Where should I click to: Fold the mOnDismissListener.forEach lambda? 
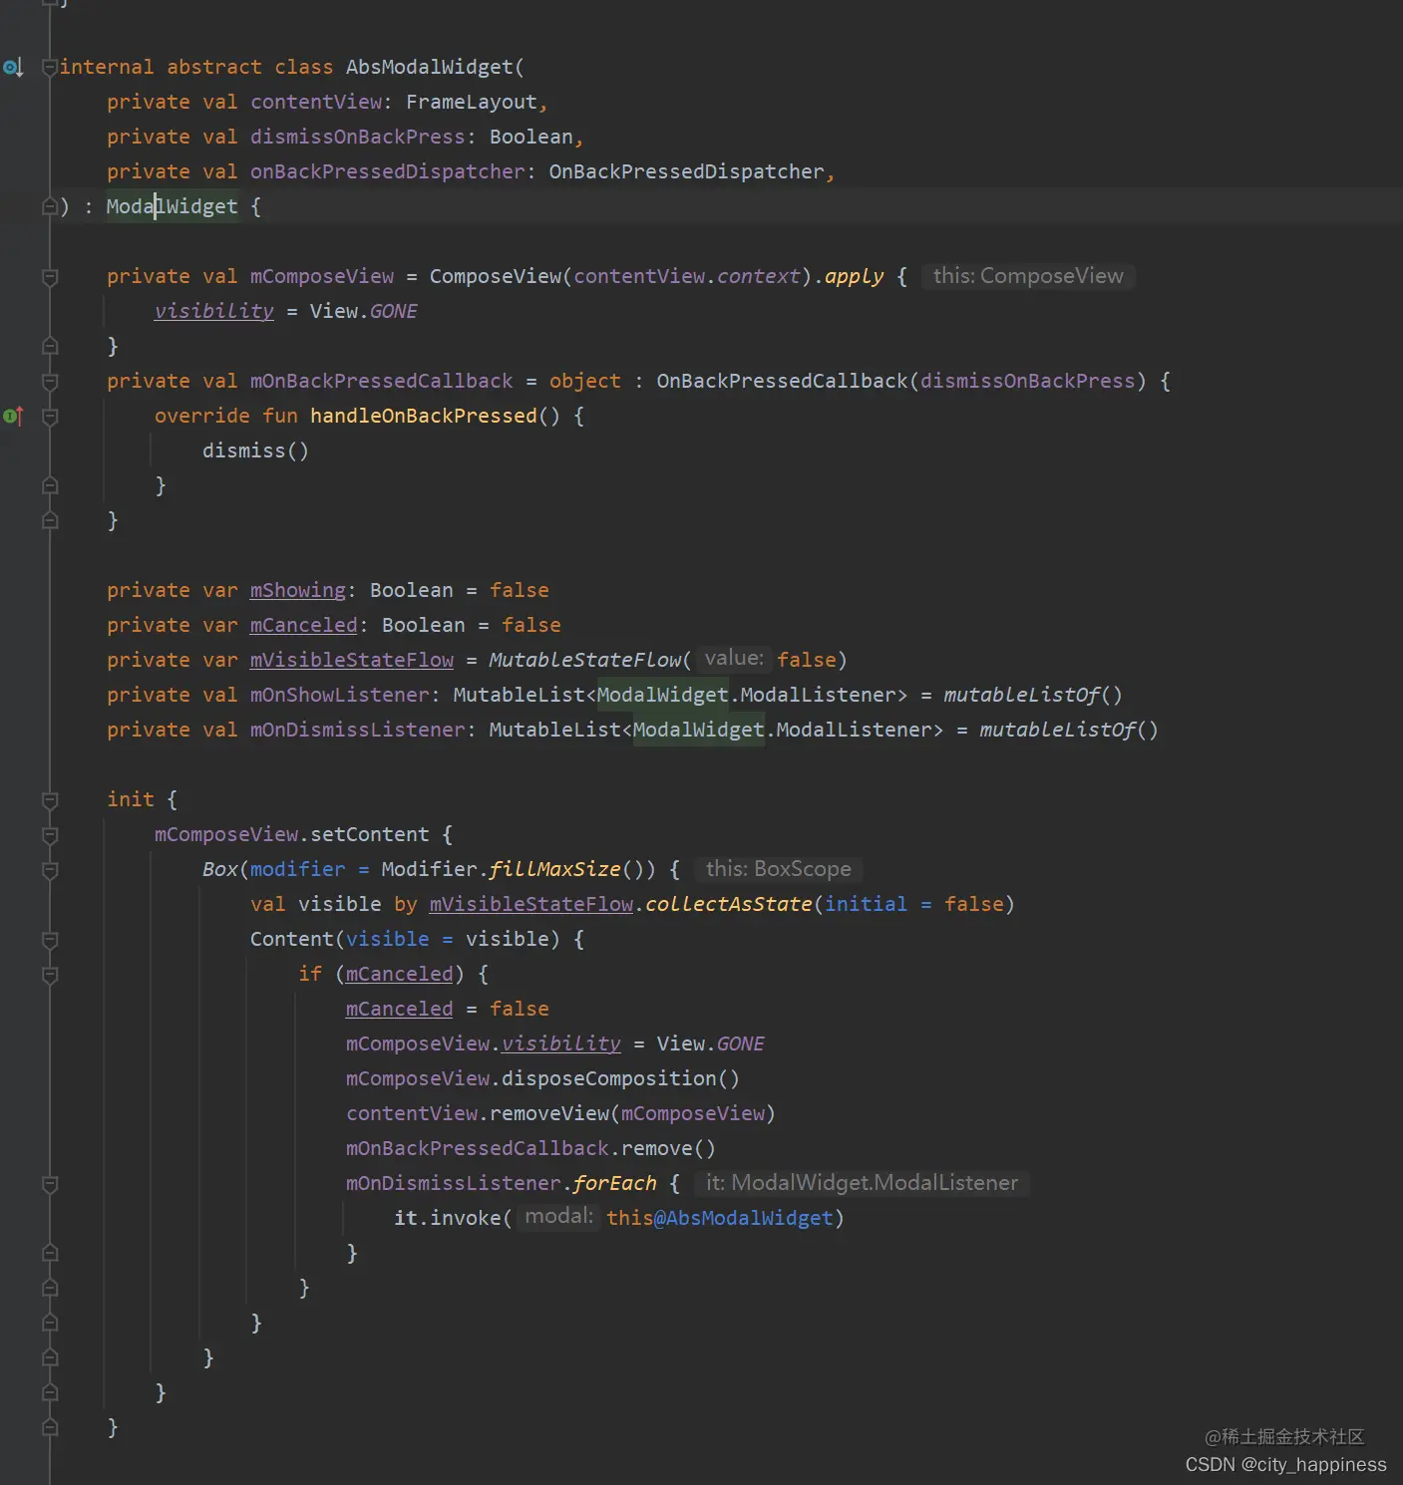click(50, 1184)
